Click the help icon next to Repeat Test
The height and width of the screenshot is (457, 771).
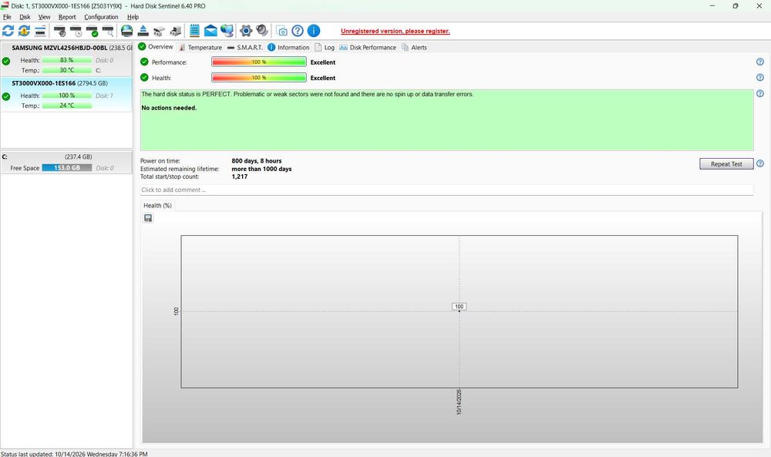[x=759, y=163]
